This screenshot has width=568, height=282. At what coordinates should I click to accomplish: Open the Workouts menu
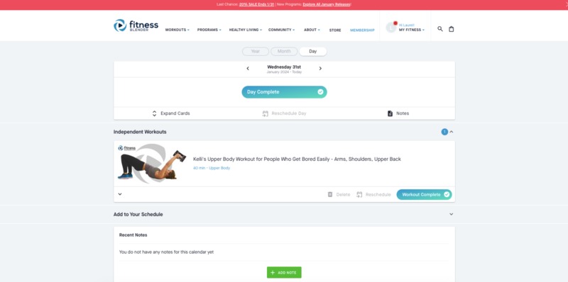tap(177, 30)
